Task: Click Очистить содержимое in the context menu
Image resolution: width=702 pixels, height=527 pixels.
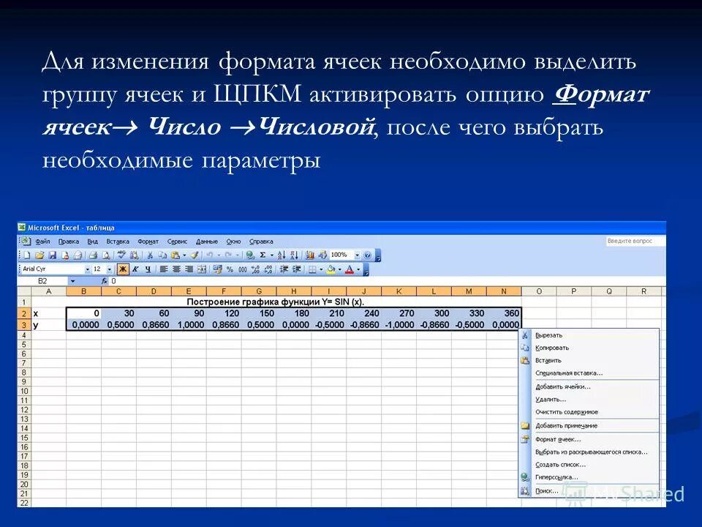Action: [x=567, y=412]
